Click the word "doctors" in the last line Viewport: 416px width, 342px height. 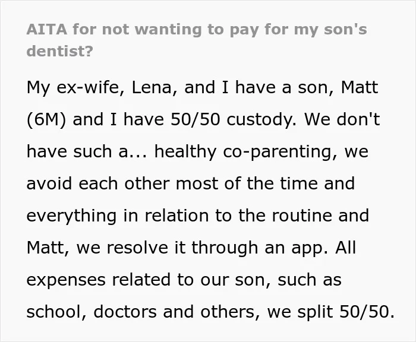pyautogui.click(x=125, y=312)
